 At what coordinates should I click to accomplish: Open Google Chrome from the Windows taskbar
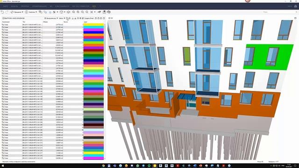click(103, 166)
